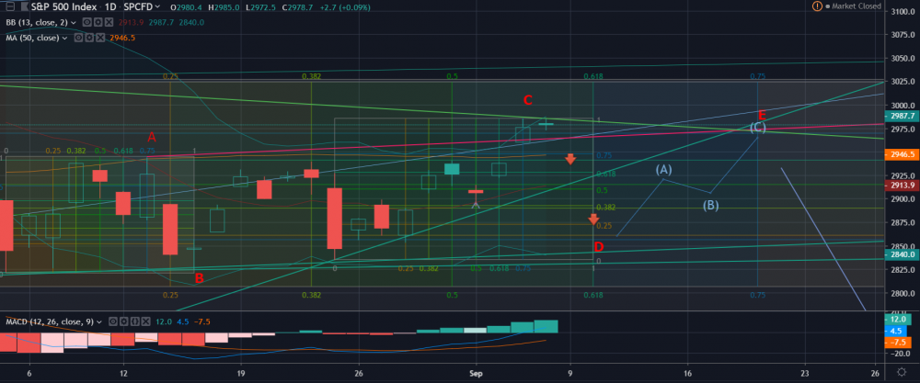Click the Sep label on the date axis
This screenshot has height=383, width=920.
476,373
